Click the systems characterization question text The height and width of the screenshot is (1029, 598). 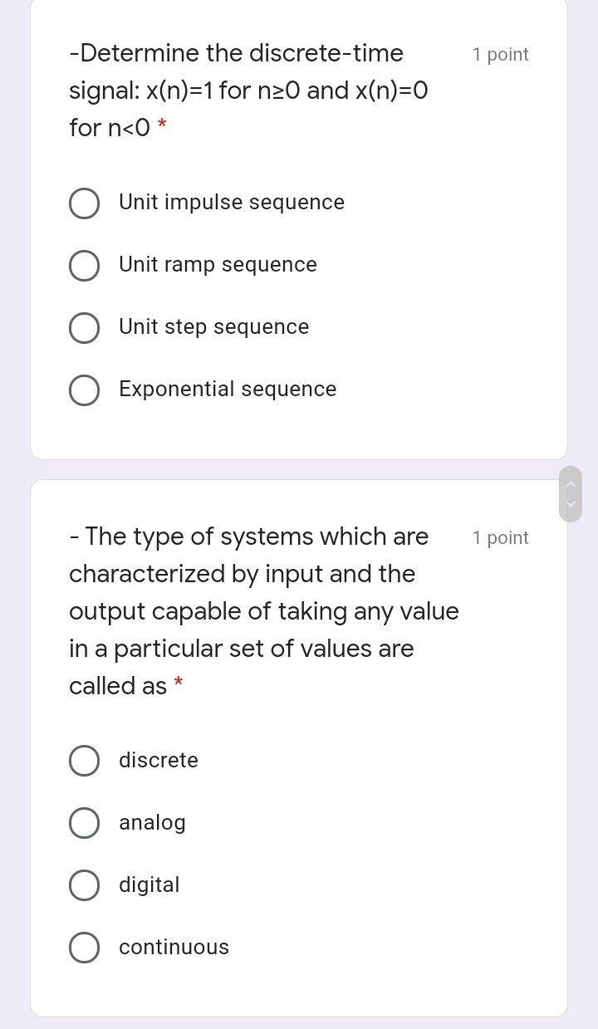point(264,610)
